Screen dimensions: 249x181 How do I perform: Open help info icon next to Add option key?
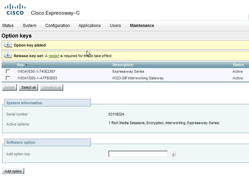pos(173,154)
